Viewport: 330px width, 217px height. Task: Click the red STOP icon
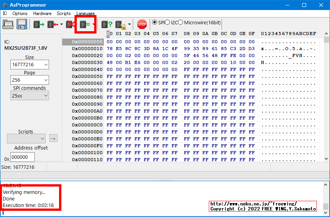[142, 24]
